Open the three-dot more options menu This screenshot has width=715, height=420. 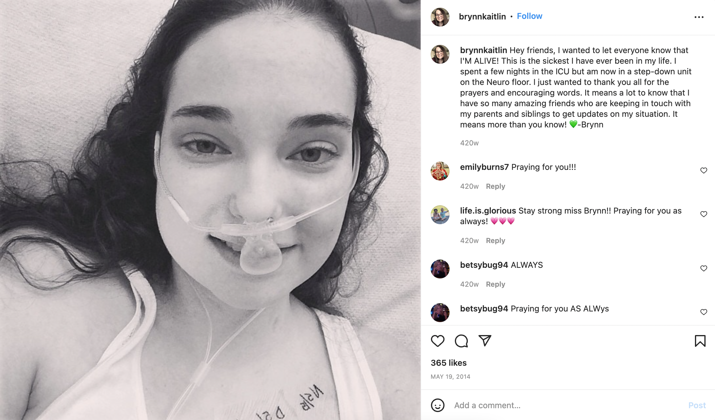pos(699,17)
